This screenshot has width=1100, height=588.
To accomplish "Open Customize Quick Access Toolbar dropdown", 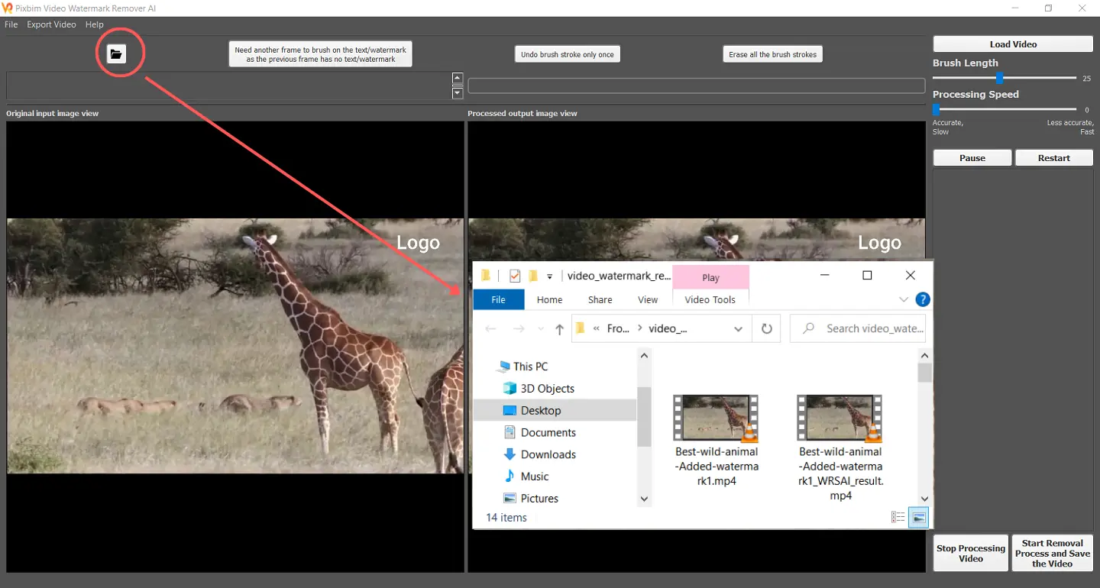I will point(549,277).
